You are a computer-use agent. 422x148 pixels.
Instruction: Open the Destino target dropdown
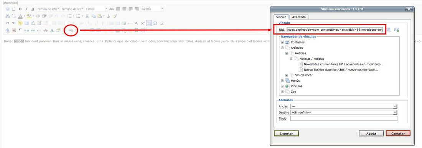(x=344, y=112)
